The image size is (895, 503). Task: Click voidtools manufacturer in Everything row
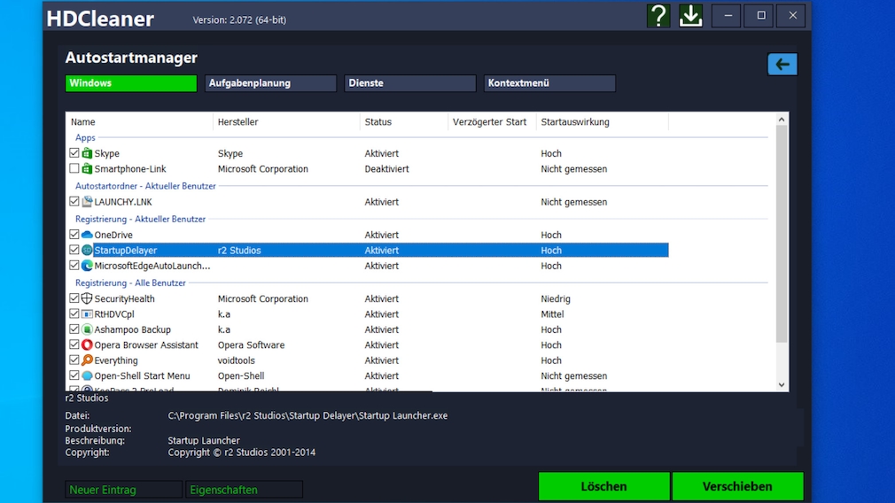[237, 360]
